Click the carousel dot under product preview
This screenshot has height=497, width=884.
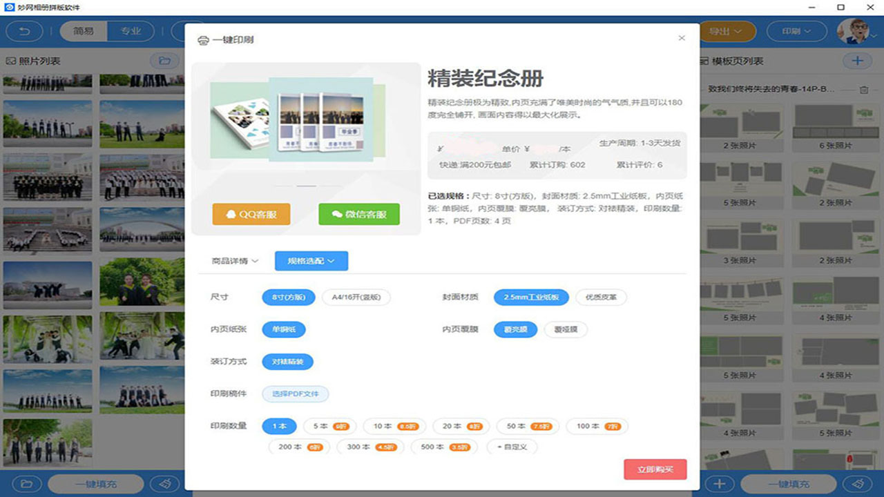click(307, 185)
